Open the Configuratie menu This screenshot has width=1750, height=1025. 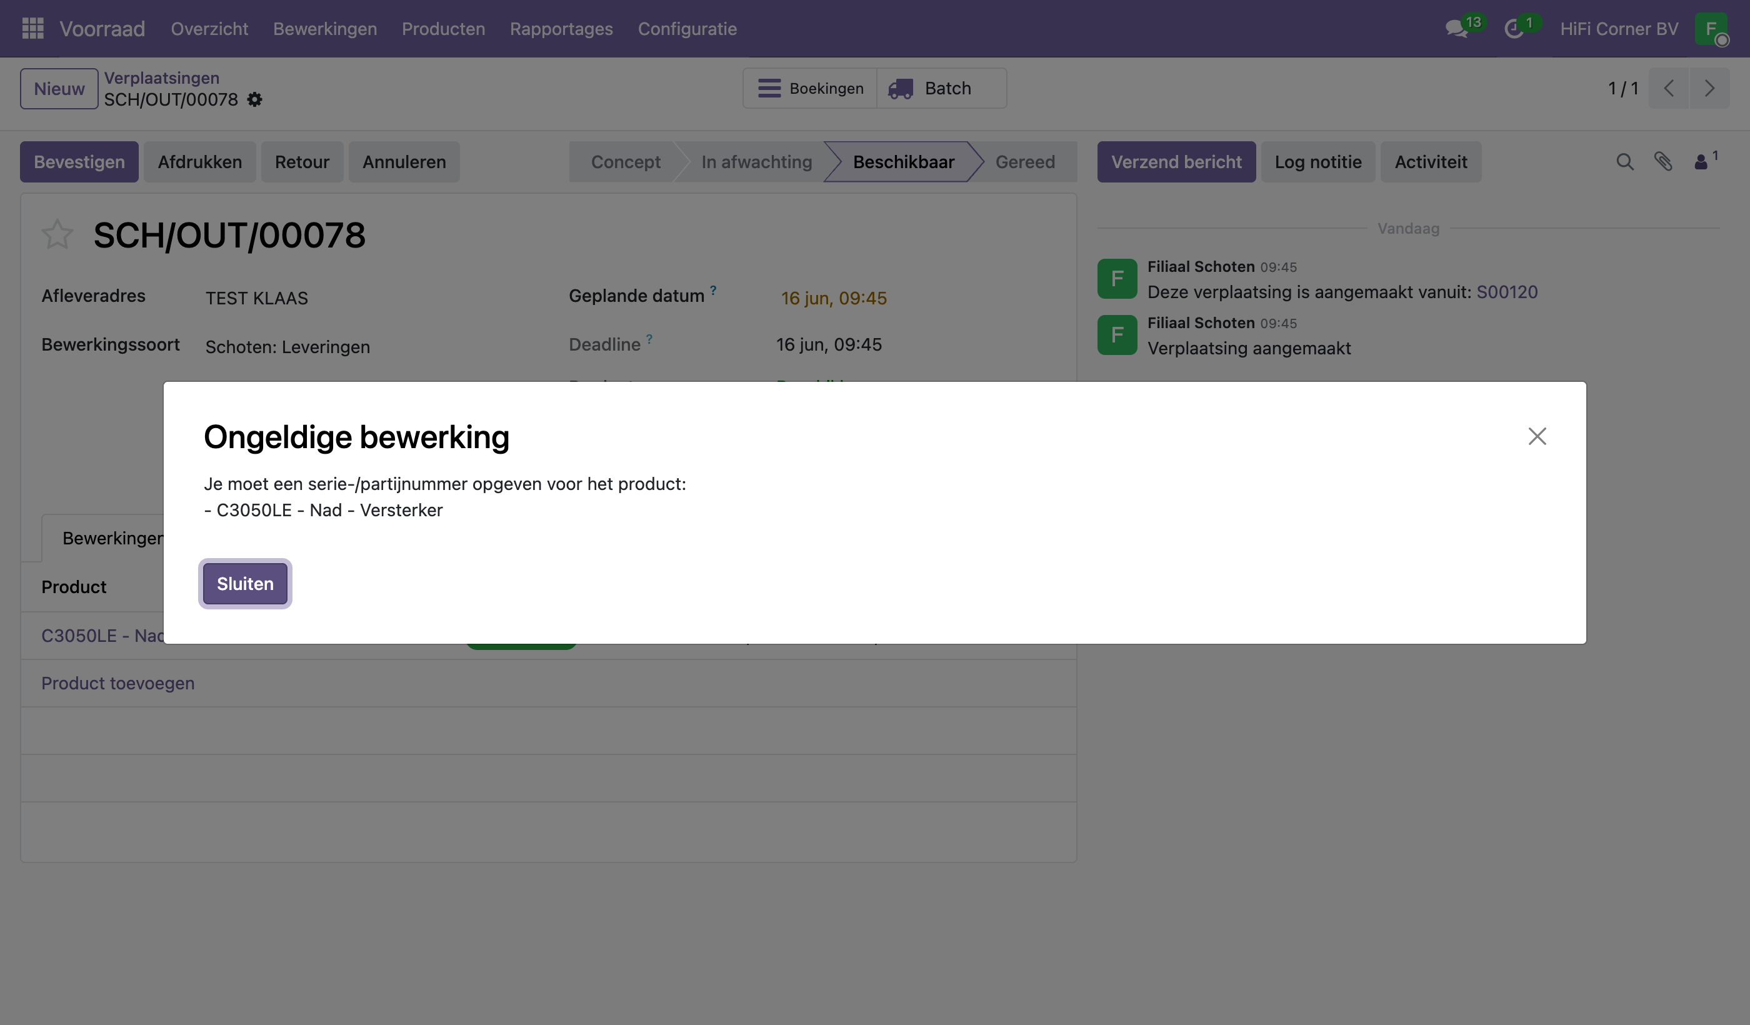point(687,29)
